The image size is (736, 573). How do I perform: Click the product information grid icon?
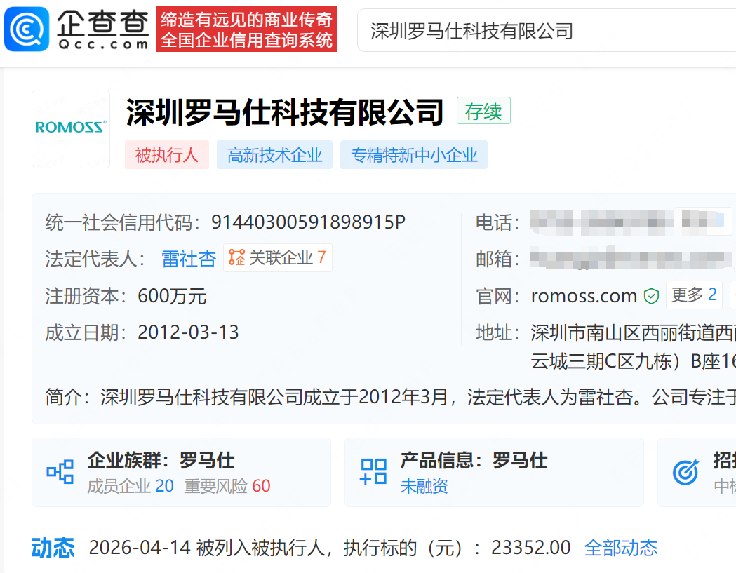coord(373,472)
